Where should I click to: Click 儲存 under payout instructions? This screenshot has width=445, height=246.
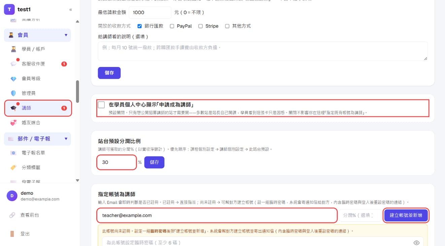pos(109,73)
